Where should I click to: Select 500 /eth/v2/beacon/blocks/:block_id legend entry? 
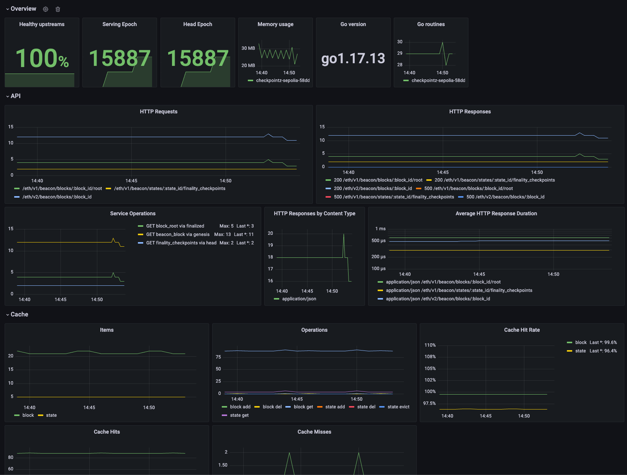coord(505,197)
